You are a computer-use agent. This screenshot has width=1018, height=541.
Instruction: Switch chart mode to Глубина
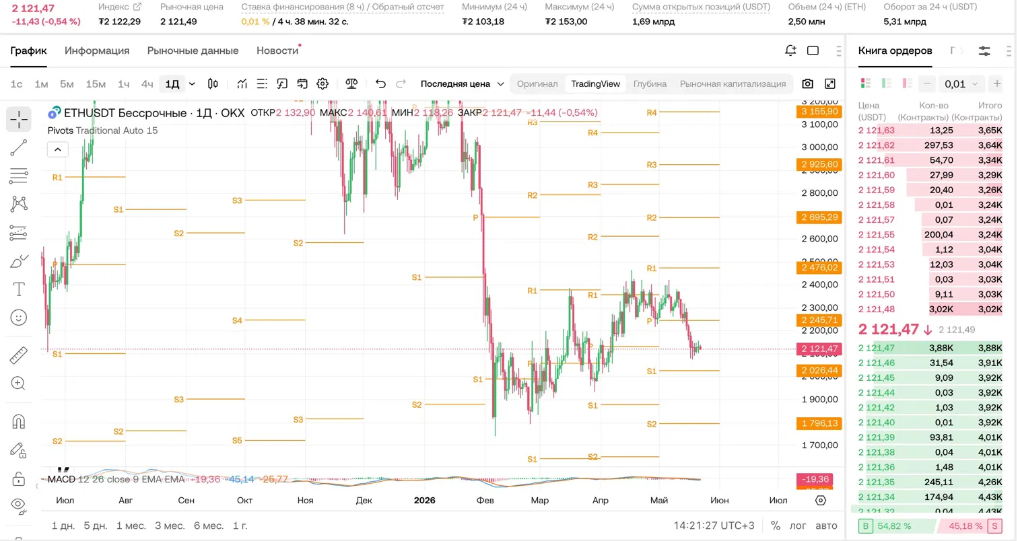650,84
